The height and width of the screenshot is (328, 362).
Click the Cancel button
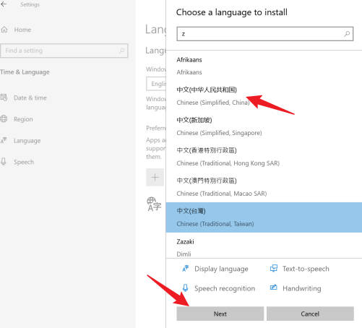(x=310, y=314)
